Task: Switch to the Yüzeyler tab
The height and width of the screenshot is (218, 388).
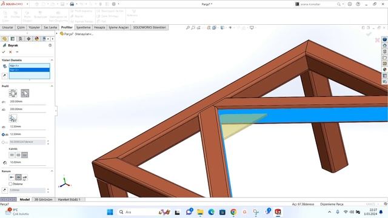Action: (34, 27)
